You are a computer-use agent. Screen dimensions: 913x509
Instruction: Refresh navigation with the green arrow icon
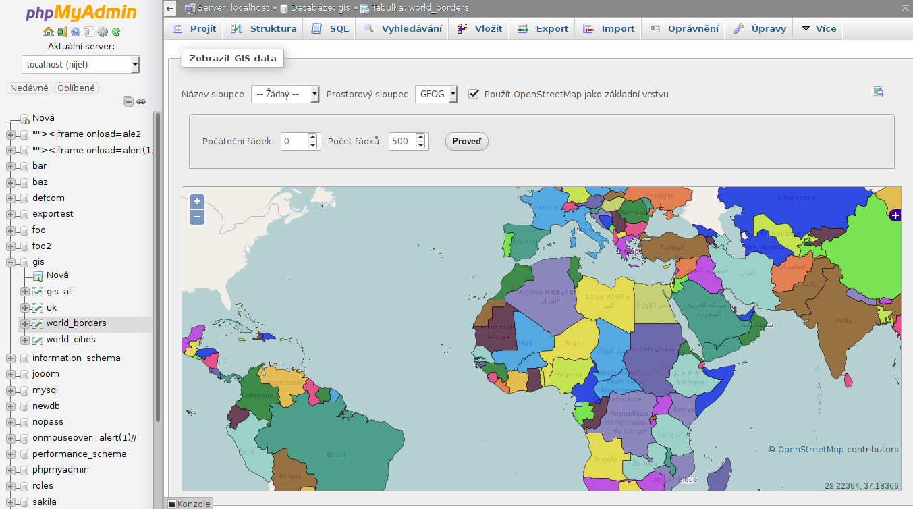tap(116, 32)
